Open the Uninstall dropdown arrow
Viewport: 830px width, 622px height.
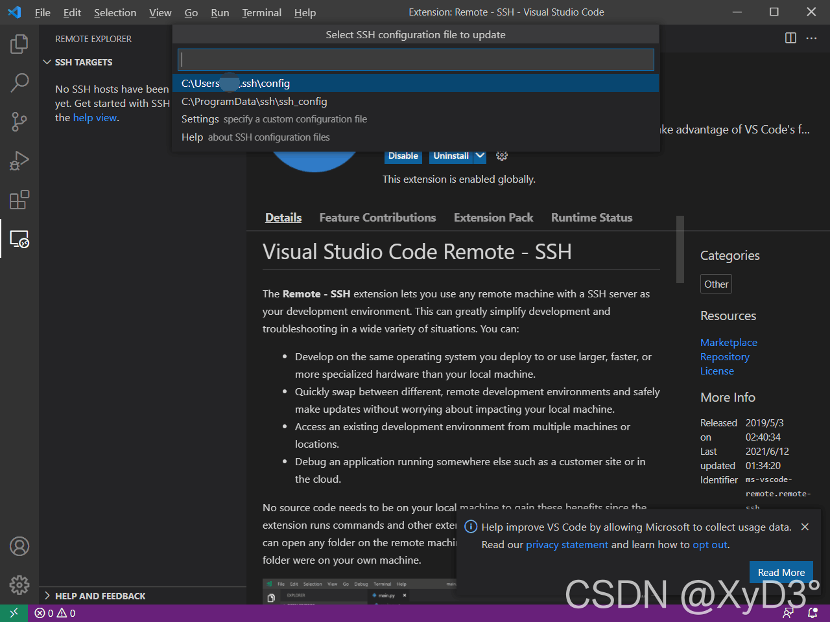tap(480, 155)
